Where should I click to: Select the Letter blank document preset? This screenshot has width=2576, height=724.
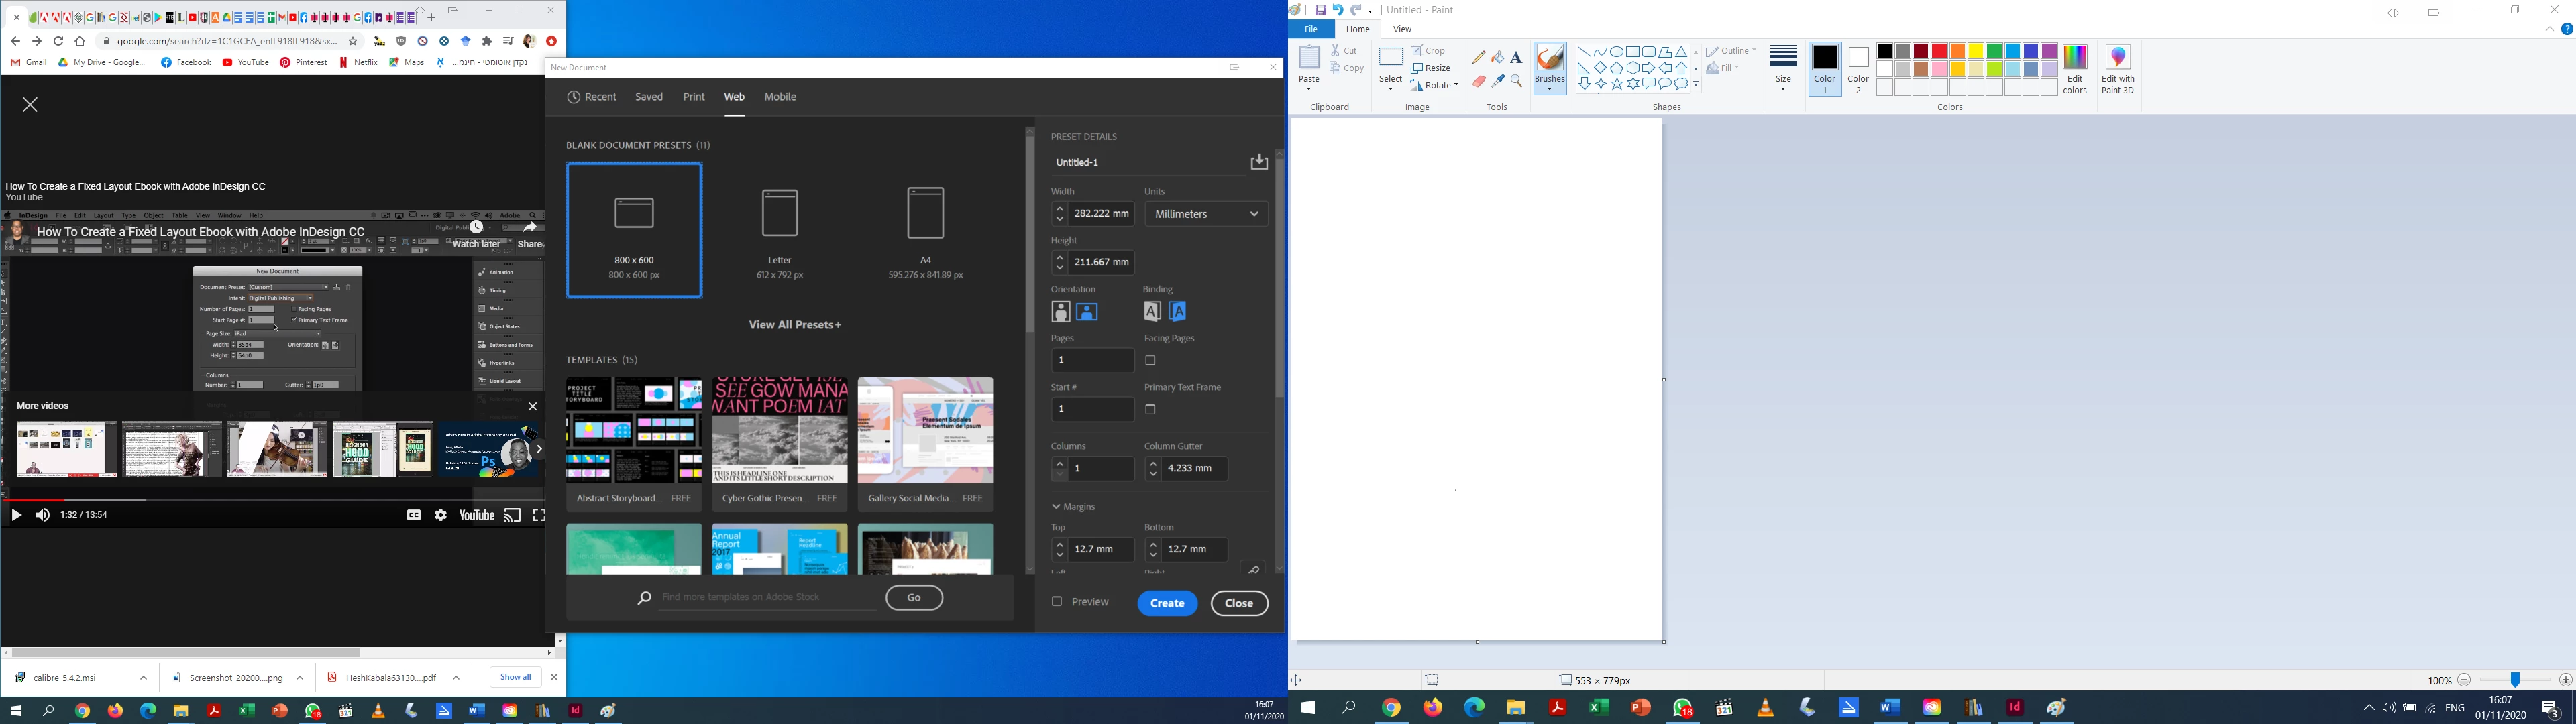780,230
